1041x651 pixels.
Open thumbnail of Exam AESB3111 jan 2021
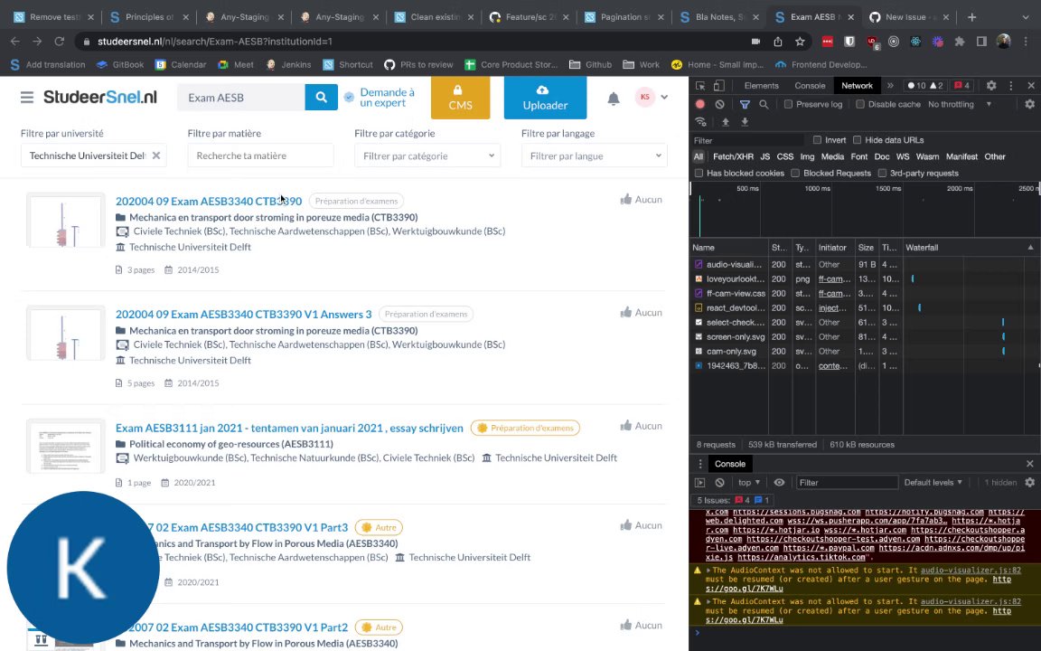pos(66,446)
